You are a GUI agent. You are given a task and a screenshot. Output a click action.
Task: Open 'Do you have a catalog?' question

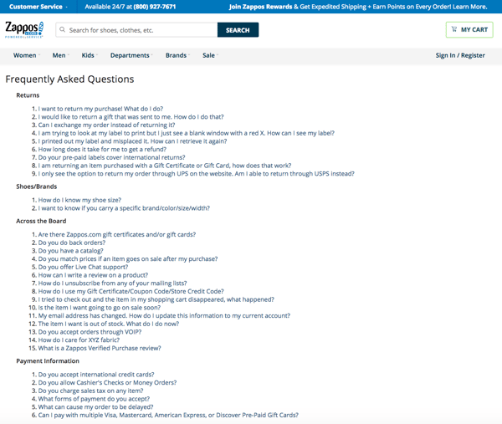[x=71, y=251]
